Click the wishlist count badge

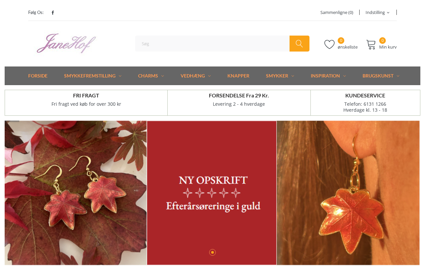341,41
